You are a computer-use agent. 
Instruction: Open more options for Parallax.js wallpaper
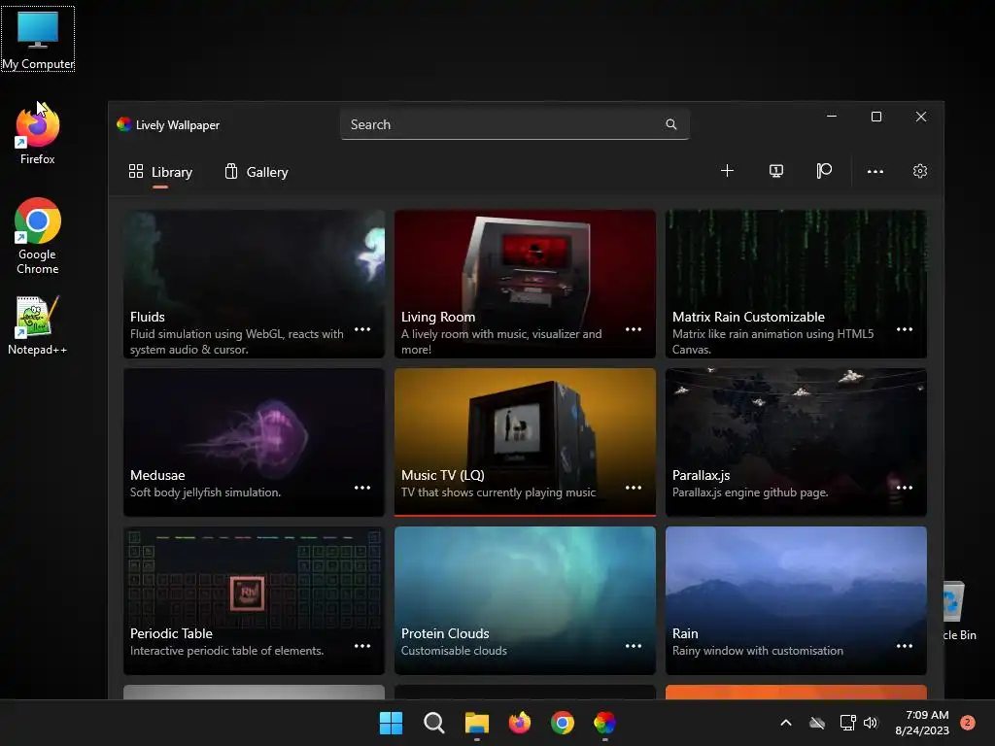[x=905, y=488]
